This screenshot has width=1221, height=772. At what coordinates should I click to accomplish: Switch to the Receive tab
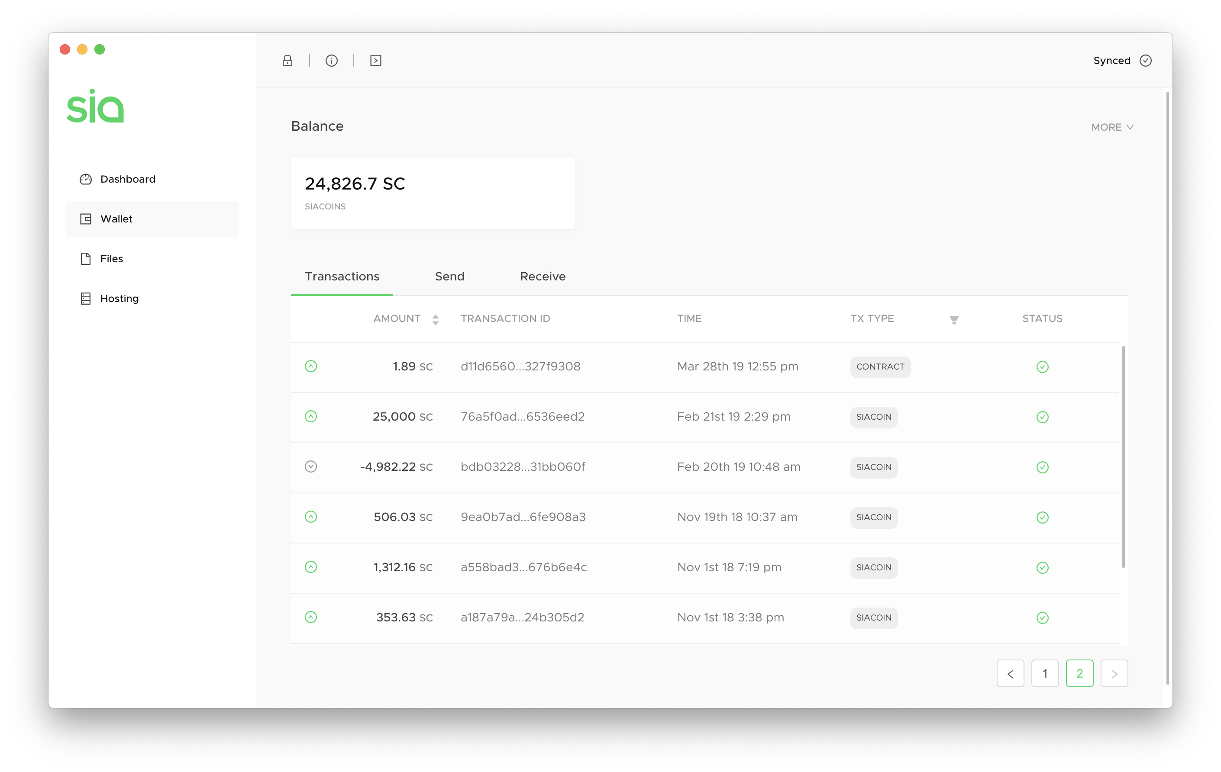point(543,276)
